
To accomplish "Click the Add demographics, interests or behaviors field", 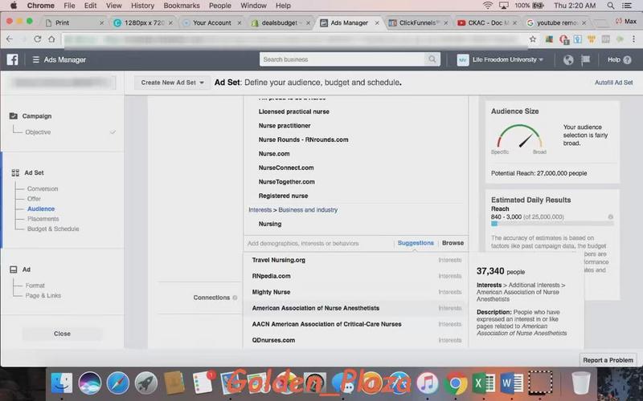I will tap(319, 244).
